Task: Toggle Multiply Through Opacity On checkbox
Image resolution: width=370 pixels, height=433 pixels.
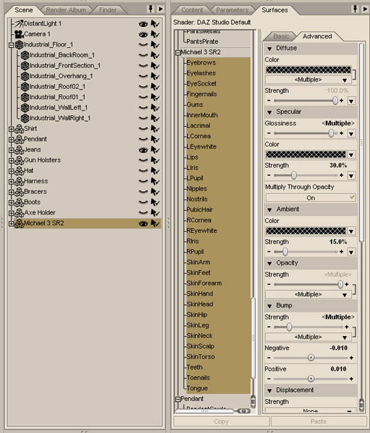Action: pyautogui.click(x=310, y=198)
